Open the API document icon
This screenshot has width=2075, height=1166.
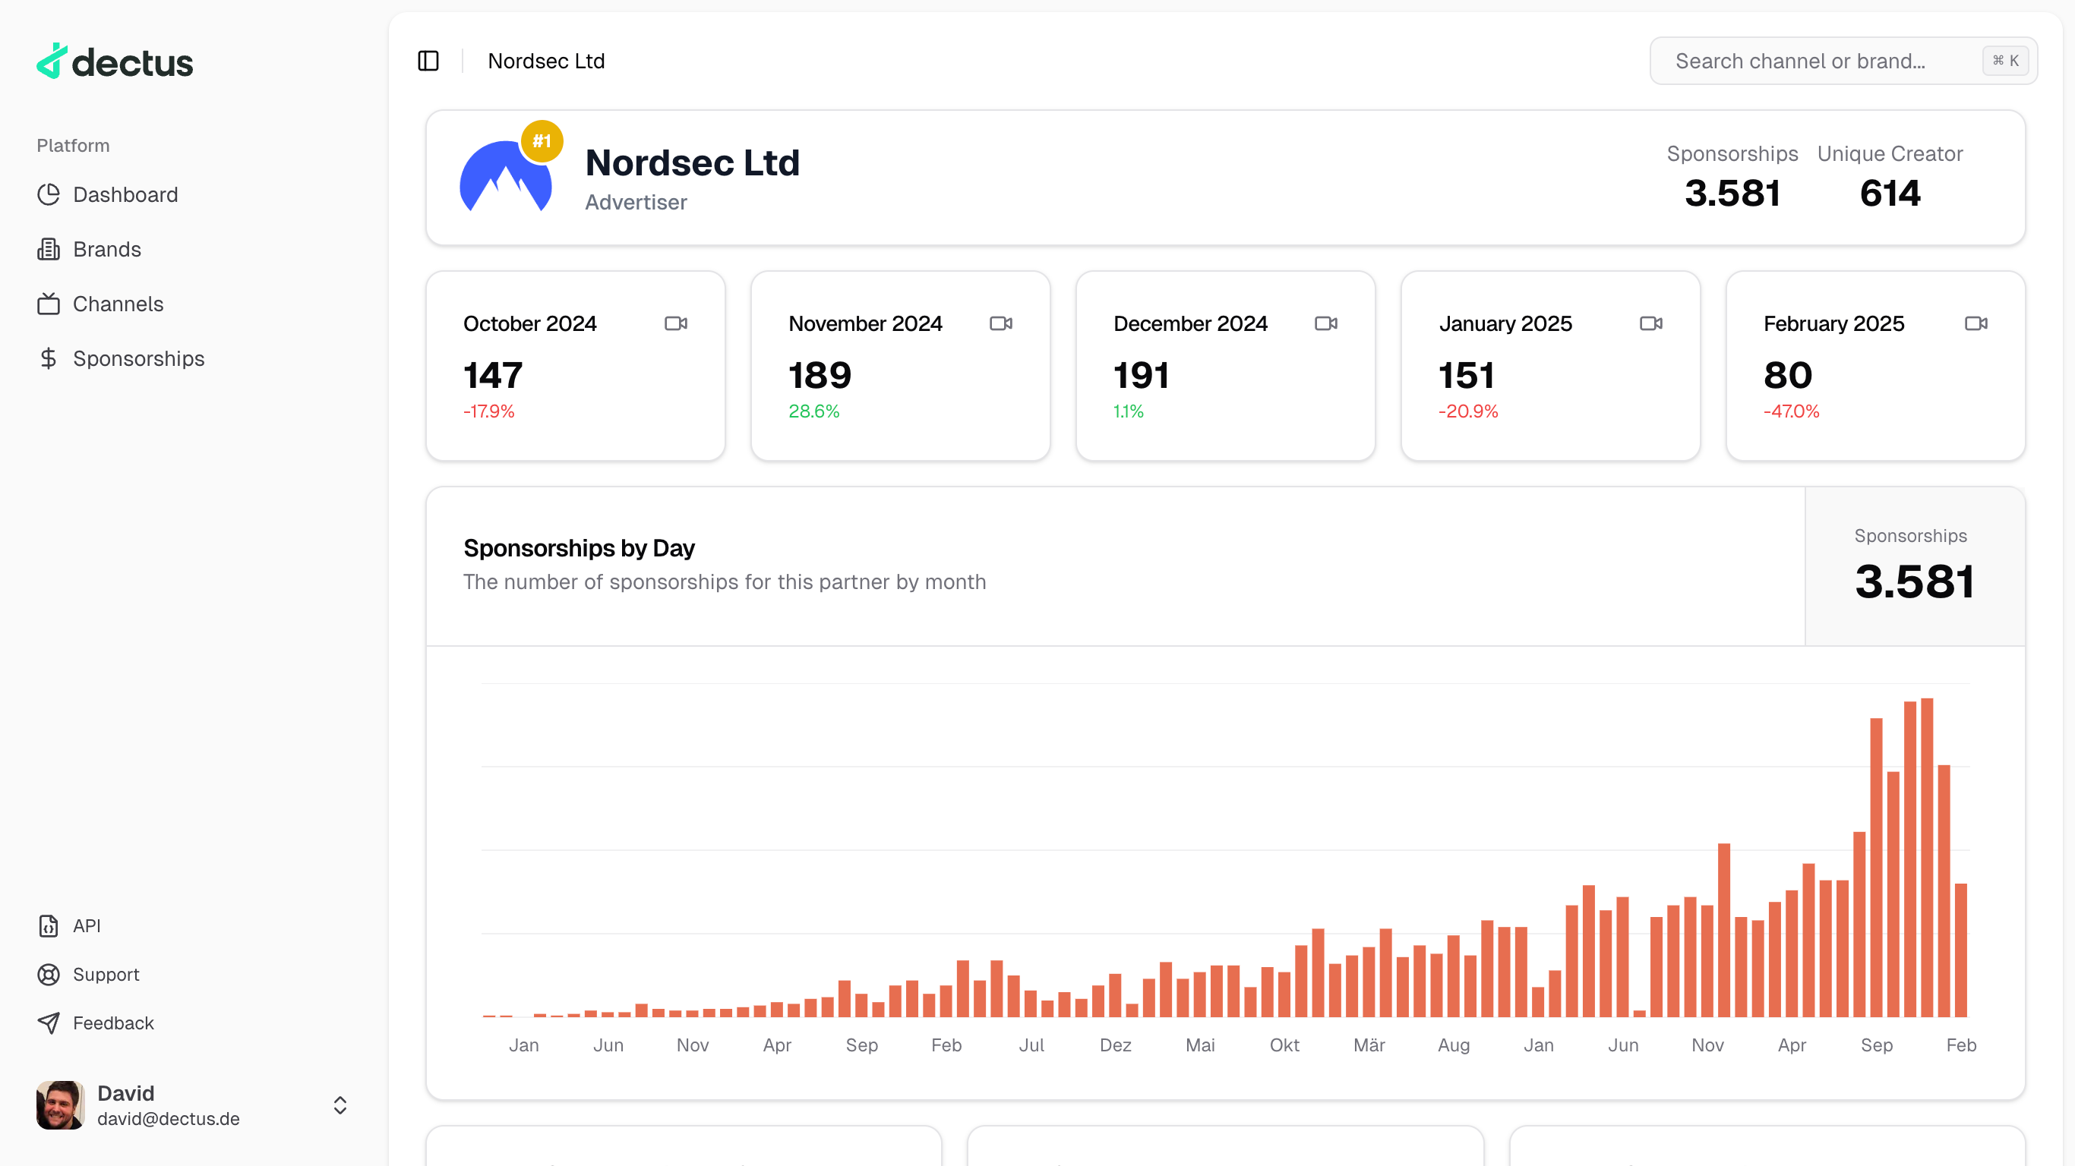[49, 925]
